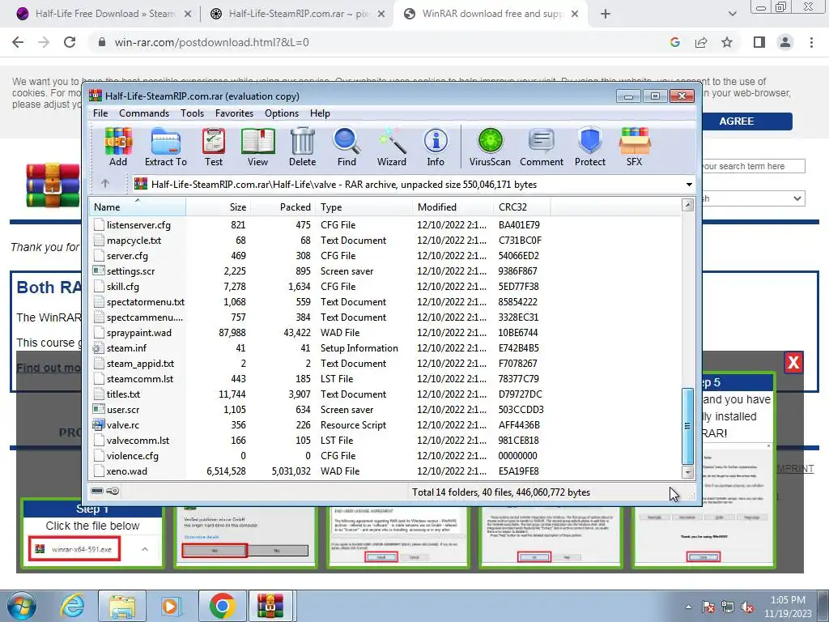This screenshot has width=829, height=622.
Task: Click the website search term field
Action: (754, 166)
